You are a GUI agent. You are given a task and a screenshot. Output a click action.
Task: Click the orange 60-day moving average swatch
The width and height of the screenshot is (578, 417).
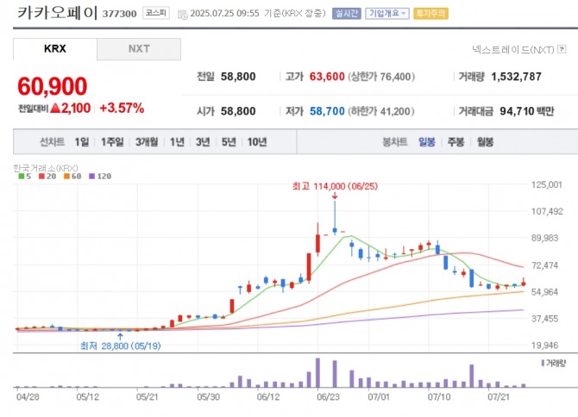66,177
